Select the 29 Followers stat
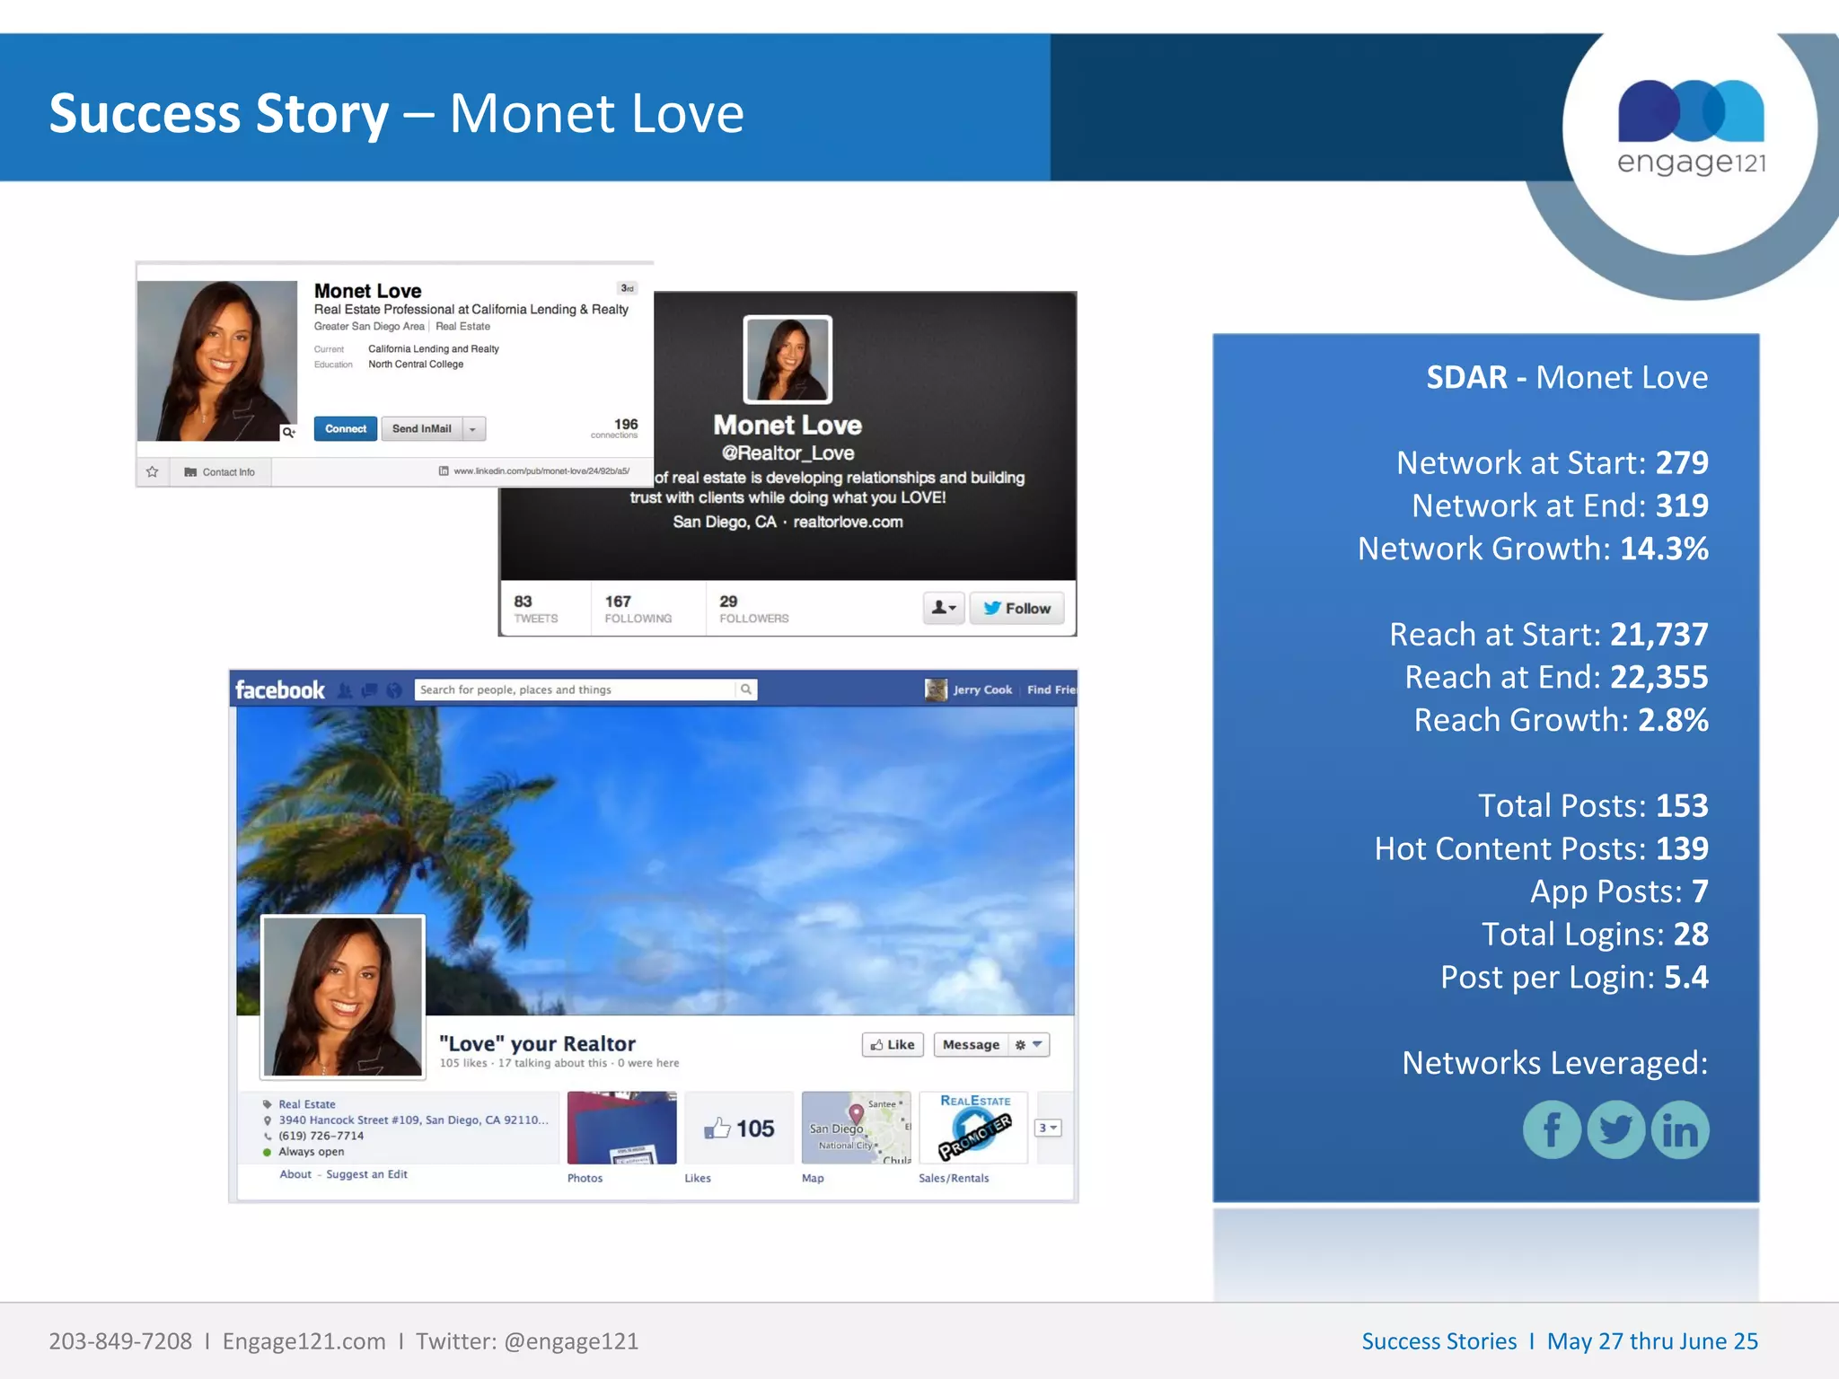This screenshot has height=1379, width=1839. 753,609
